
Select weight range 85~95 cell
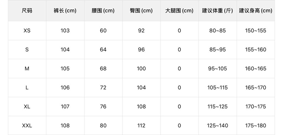pyautogui.click(x=218, y=50)
